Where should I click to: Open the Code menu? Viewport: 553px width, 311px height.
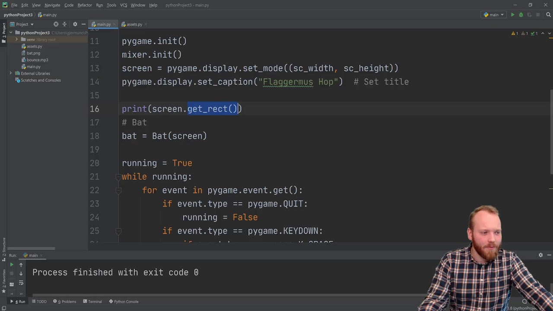tap(69, 5)
